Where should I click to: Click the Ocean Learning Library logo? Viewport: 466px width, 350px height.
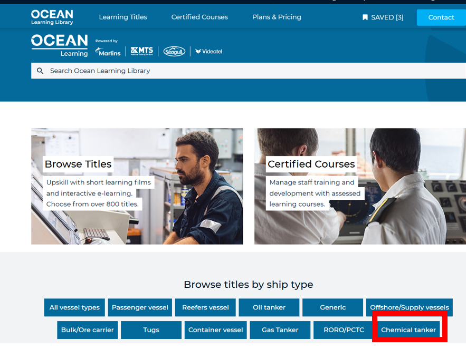[x=51, y=16]
